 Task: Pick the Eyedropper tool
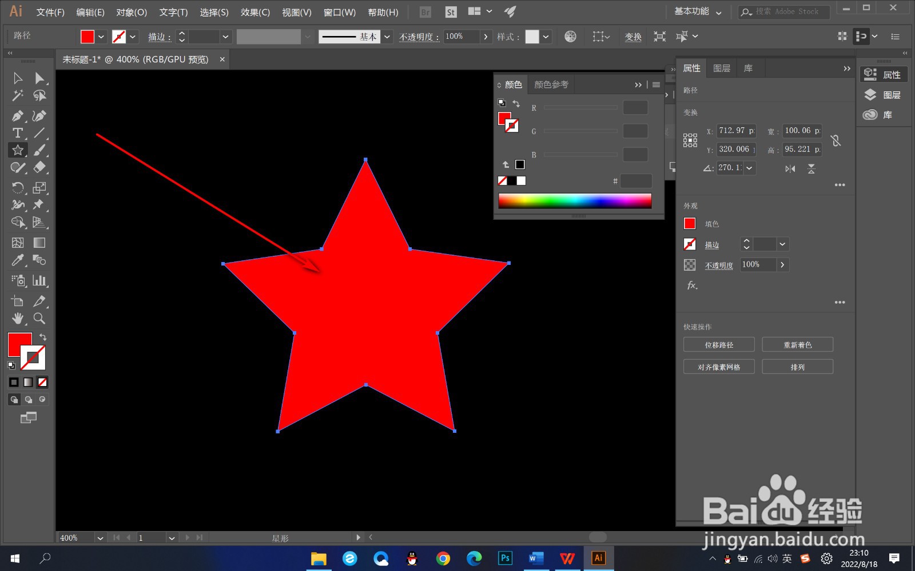(x=18, y=260)
